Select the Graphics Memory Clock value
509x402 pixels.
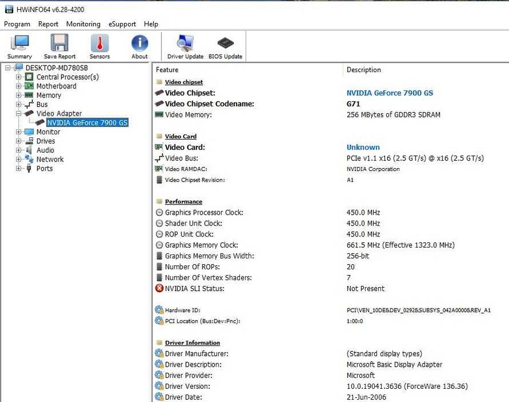click(401, 245)
